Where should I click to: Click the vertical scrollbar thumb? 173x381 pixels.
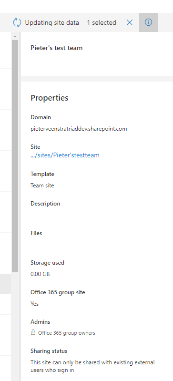(15, 156)
